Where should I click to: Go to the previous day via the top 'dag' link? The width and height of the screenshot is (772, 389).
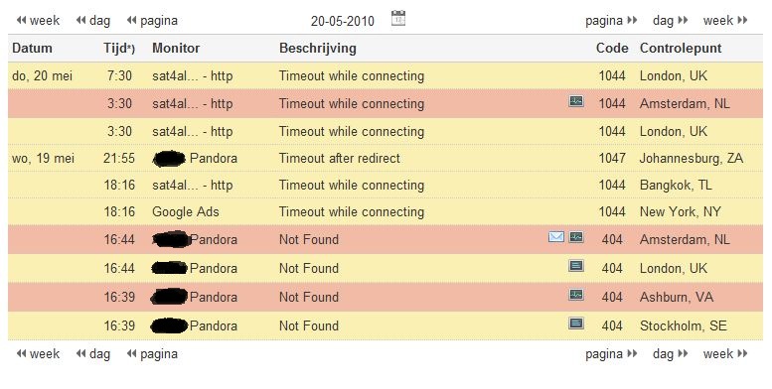pyautogui.click(x=93, y=21)
